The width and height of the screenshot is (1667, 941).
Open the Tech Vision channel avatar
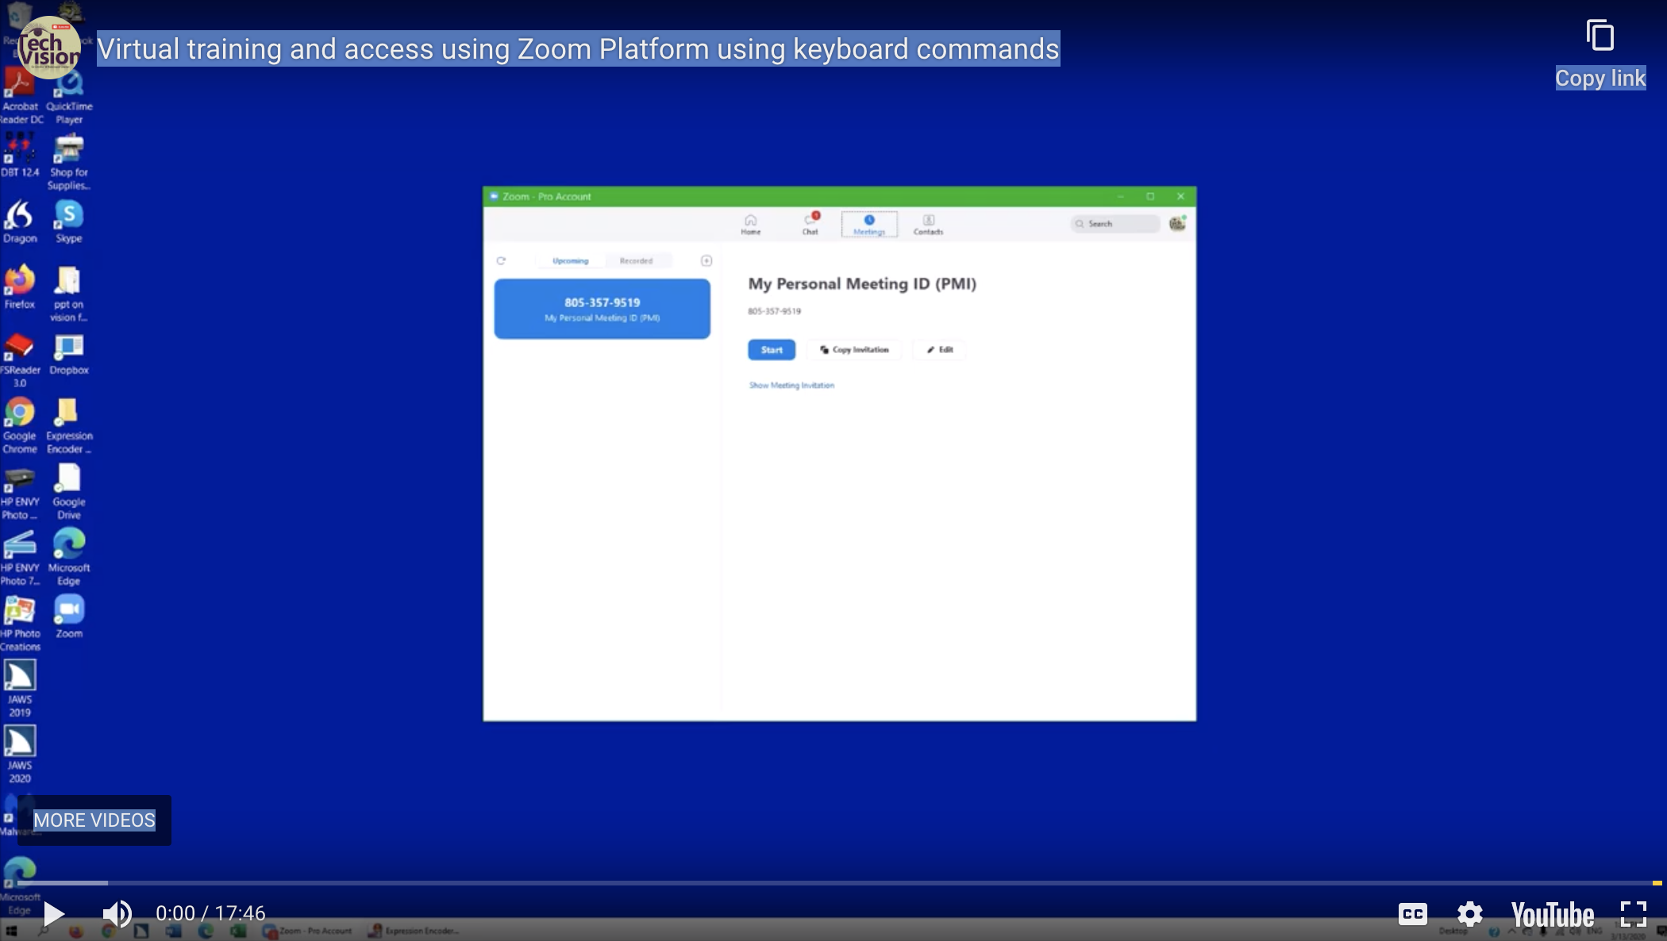click(48, 48)
